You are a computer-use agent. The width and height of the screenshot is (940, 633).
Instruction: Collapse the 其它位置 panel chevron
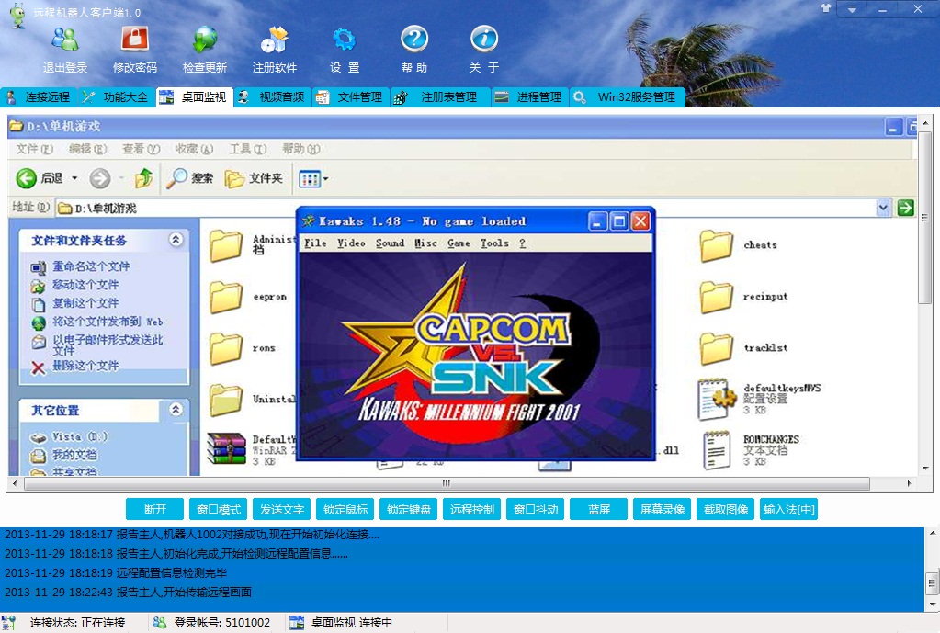pyautogui.click(x=176, y=410)
